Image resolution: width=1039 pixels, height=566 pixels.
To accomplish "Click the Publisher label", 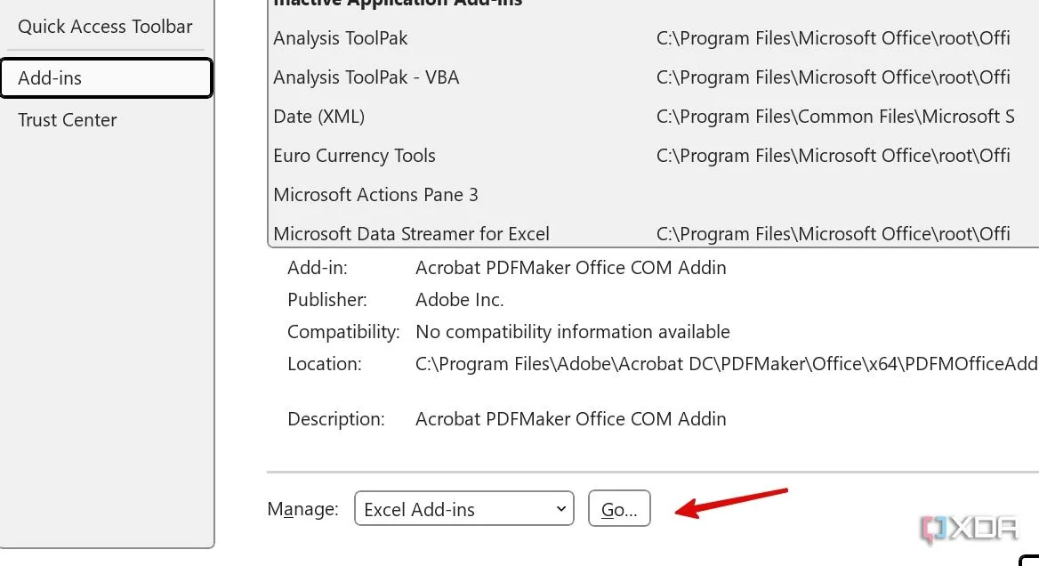I will click(326, 300).
